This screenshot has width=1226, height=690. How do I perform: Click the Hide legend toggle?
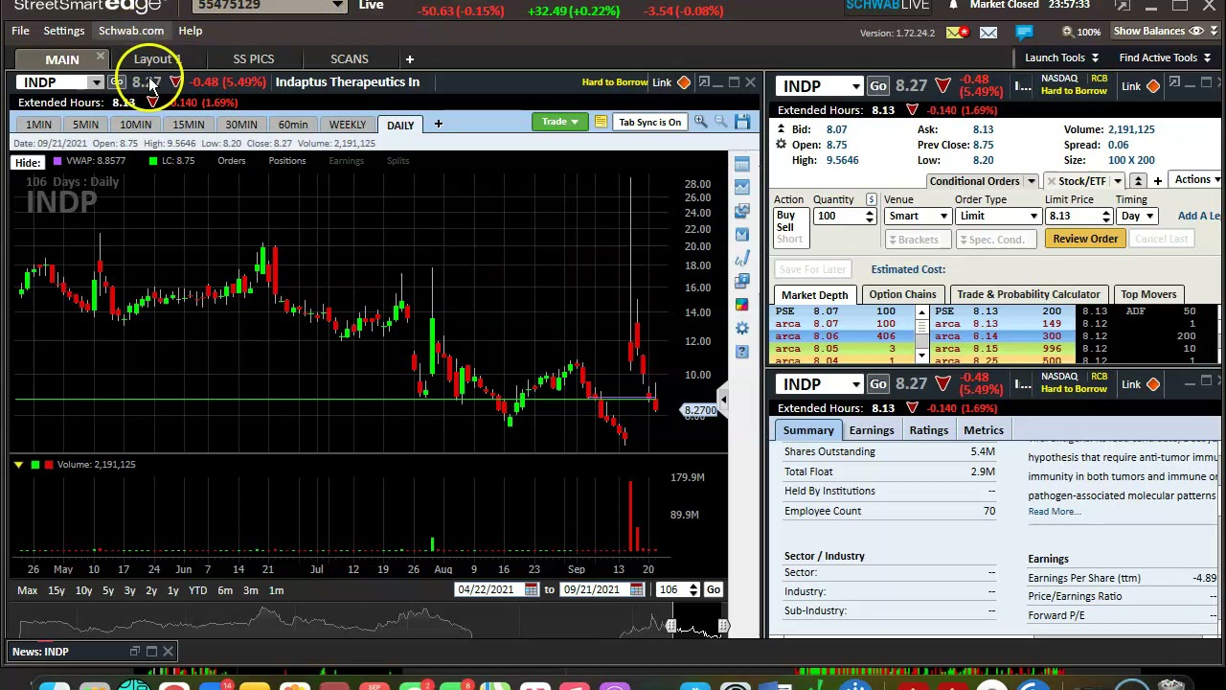tap(27, 162)
